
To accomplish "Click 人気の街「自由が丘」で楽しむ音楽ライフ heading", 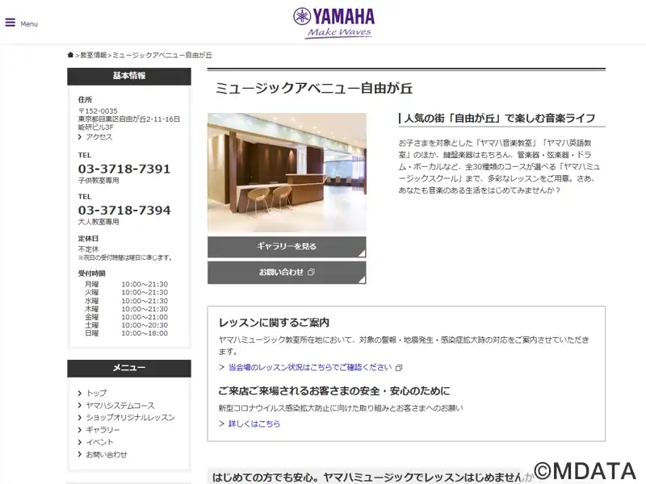I will click(x=500, y=119).
